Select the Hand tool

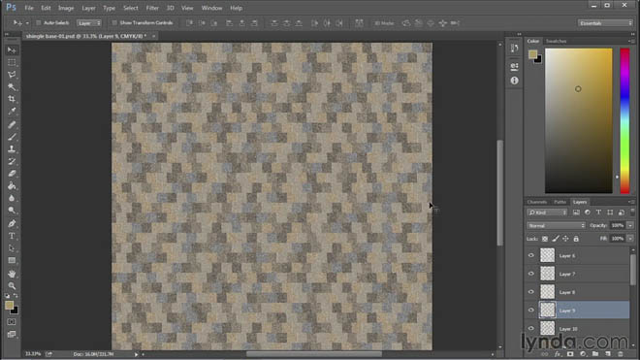(x=12, y=274)
